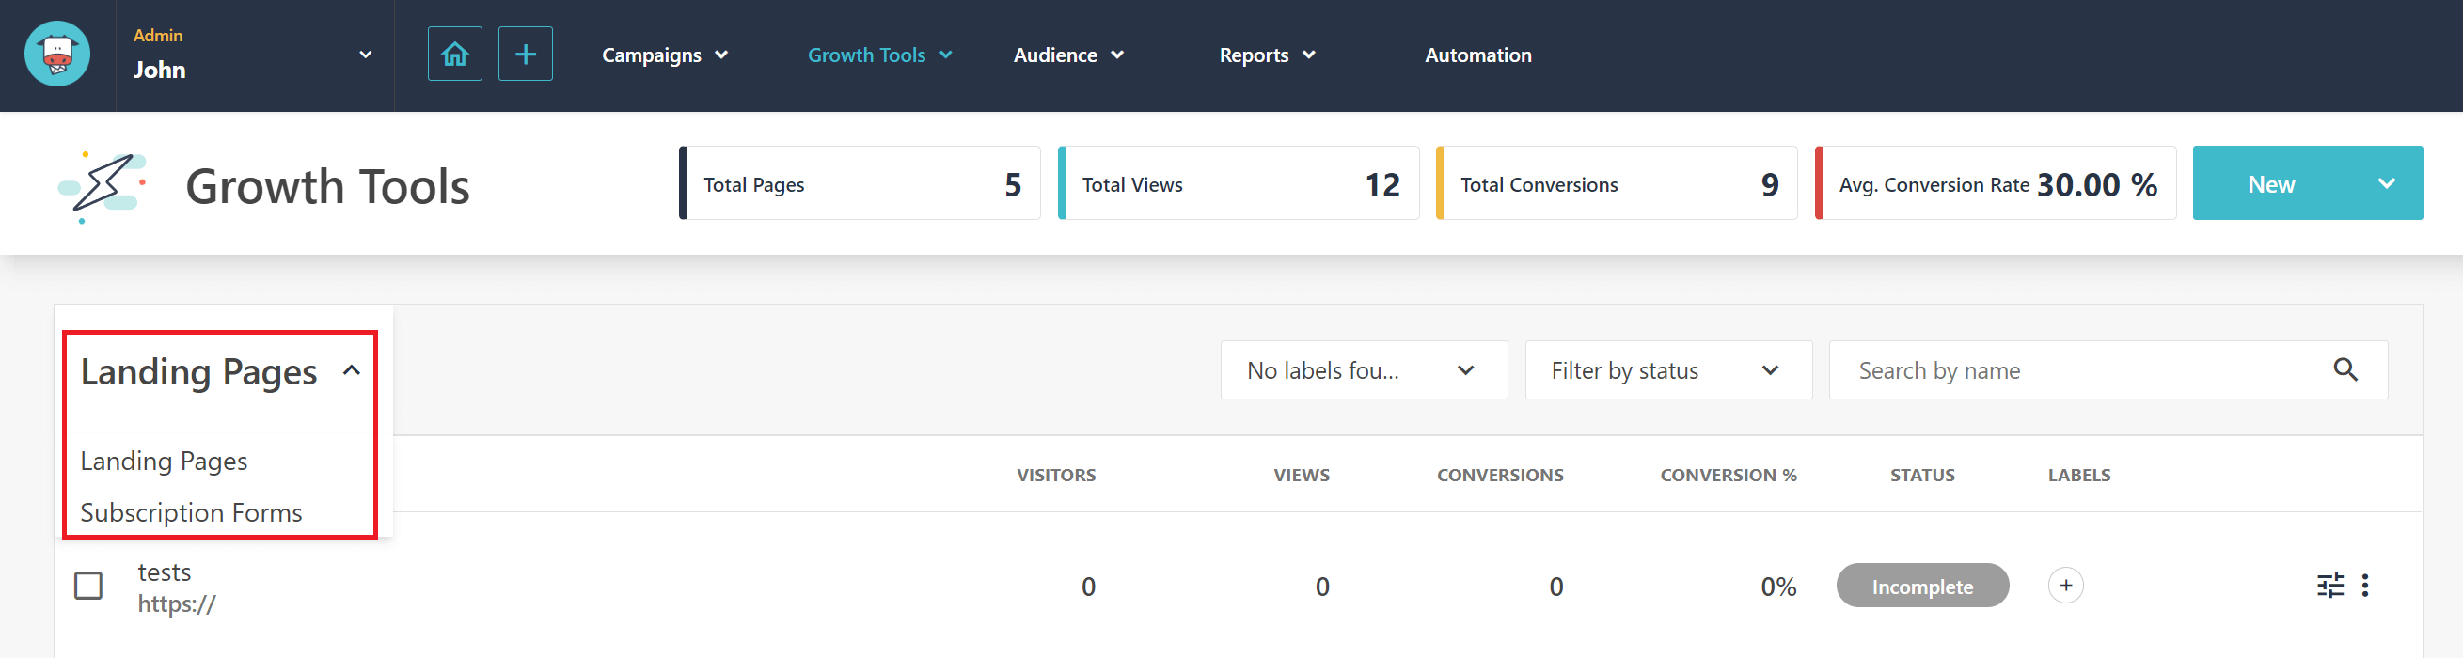Open the Reports menu
This screenshot has width=2463, height=658.
(x=1267, y=55)
